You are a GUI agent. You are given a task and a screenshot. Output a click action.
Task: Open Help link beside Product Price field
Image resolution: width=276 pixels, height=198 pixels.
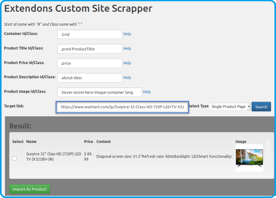click(x=127, y=63)
